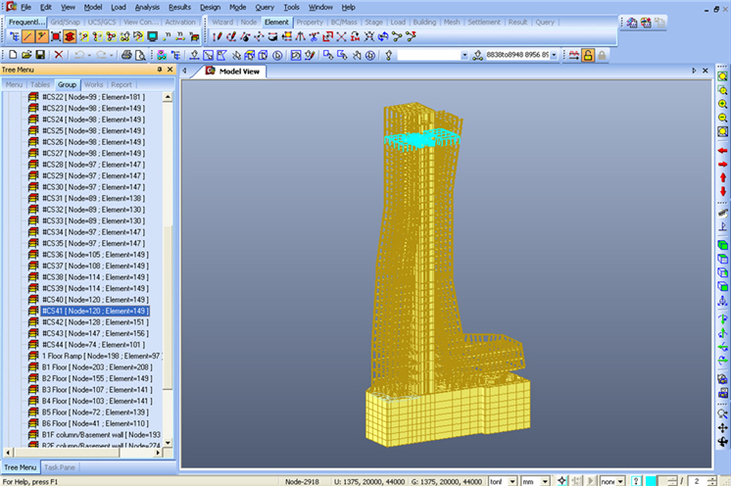The width and height of the screenshot is (731, 486).
Task: Click the Print icon
Action: click(126, 56)
